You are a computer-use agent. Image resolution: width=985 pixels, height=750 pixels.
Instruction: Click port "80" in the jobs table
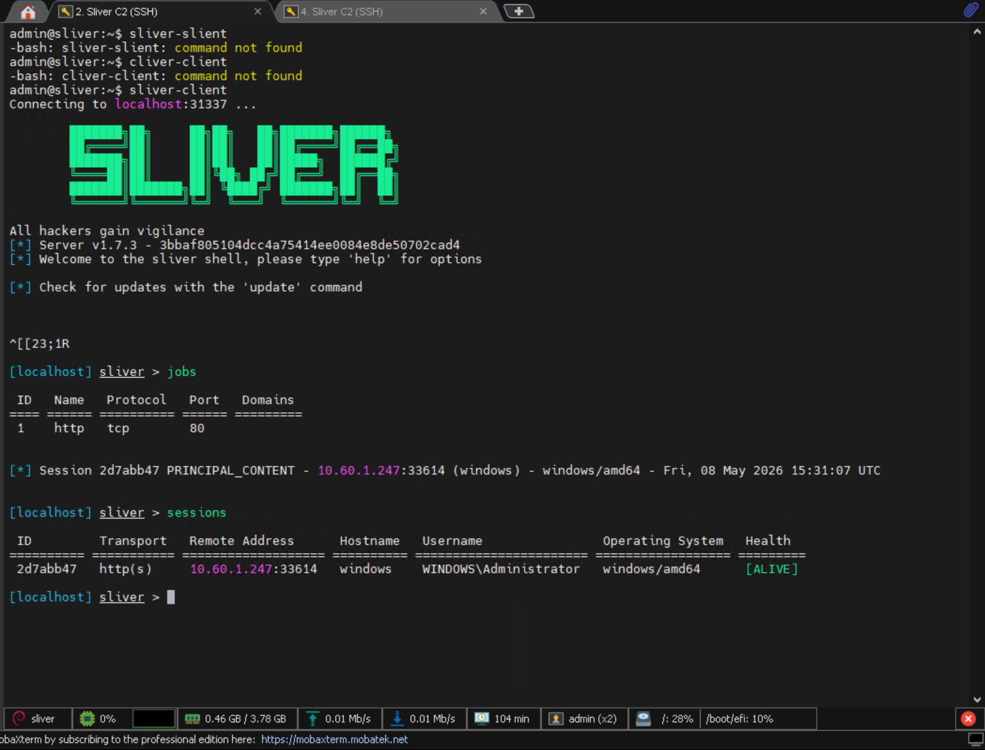click(197, 428)
